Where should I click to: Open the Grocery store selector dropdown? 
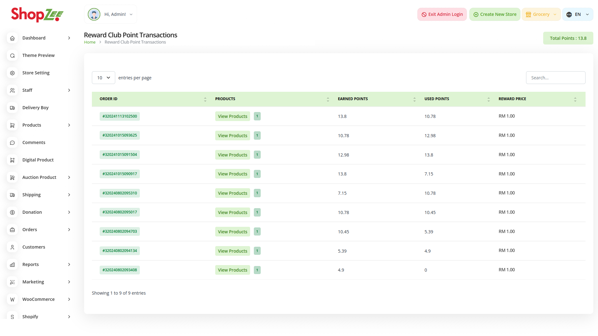(541, 14)
